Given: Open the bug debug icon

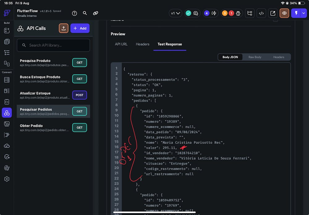Looking at the screenshot, I should (238, 13).
